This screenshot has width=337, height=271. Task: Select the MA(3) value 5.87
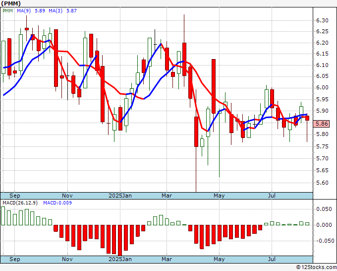click(71, 11)
